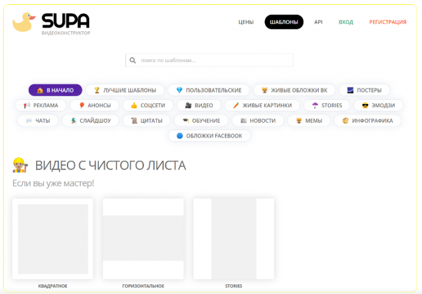This screenshot has width=422, height=294.
Task: Click the STORIES caption under the thumbnail
Action: coord(234,286)
